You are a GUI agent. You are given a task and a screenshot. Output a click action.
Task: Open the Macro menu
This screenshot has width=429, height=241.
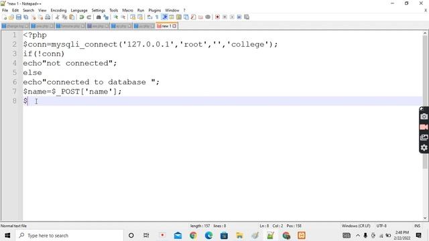click(127, 11)
